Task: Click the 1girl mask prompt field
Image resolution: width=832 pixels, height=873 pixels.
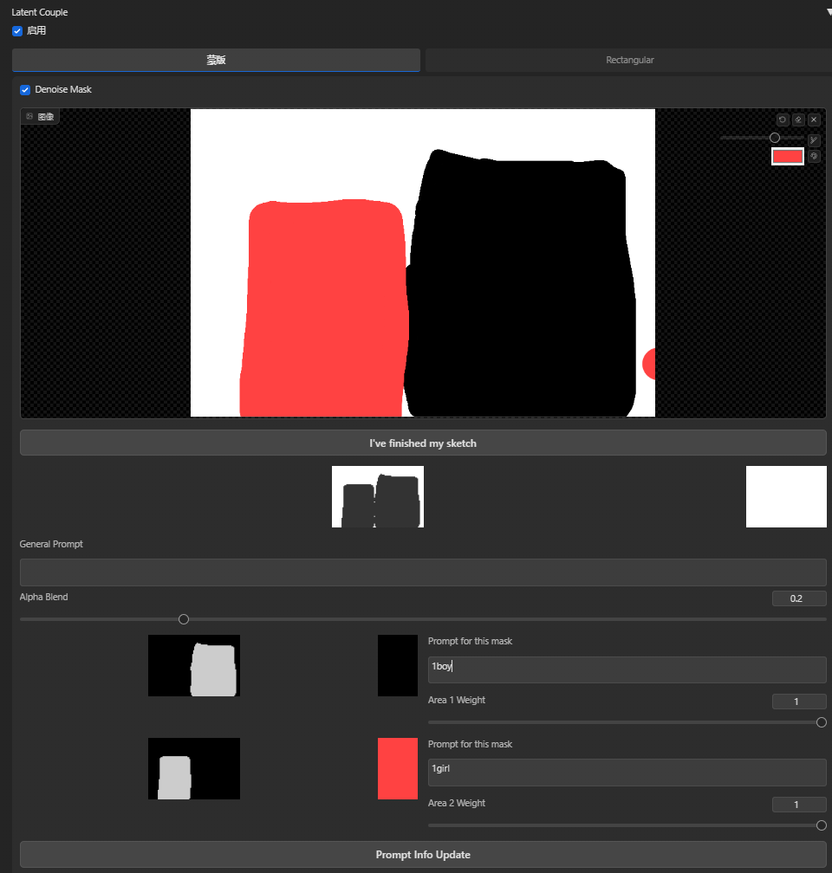Action: (627, 773)
